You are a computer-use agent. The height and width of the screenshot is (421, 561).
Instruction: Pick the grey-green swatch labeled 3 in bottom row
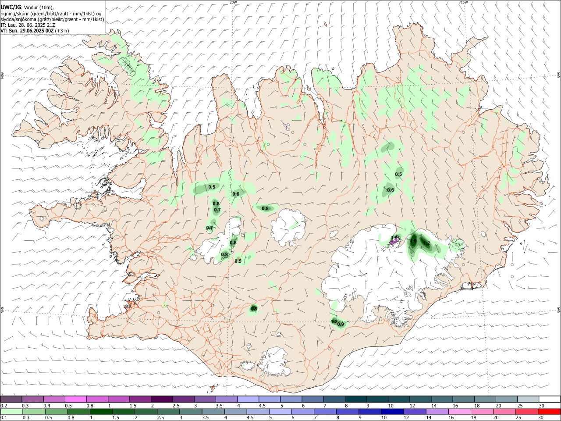(x=191, y=411)
